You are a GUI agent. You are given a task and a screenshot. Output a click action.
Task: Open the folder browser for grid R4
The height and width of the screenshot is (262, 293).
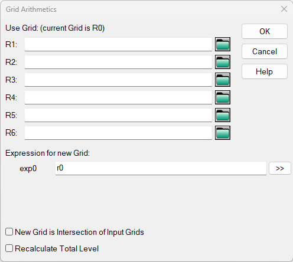pos(223,97)
